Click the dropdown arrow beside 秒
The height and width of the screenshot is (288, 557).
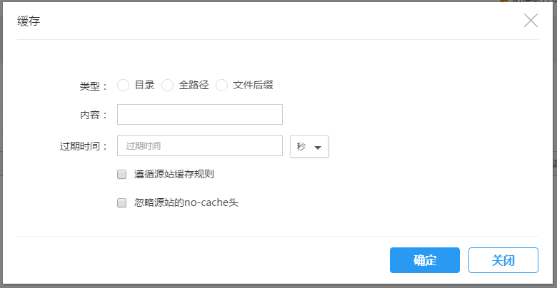click(x=318, y=147)
